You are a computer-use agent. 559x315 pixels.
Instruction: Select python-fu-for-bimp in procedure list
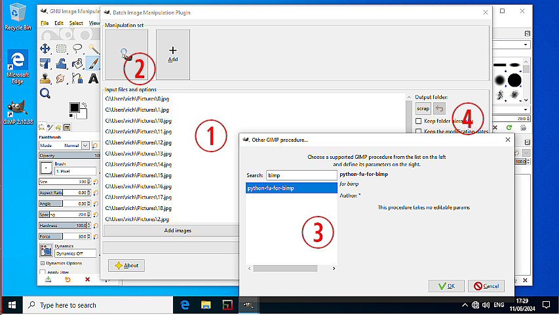(291, 188)
